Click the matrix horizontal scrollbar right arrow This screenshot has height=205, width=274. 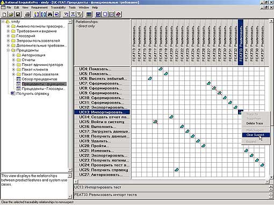coord(267,181)
